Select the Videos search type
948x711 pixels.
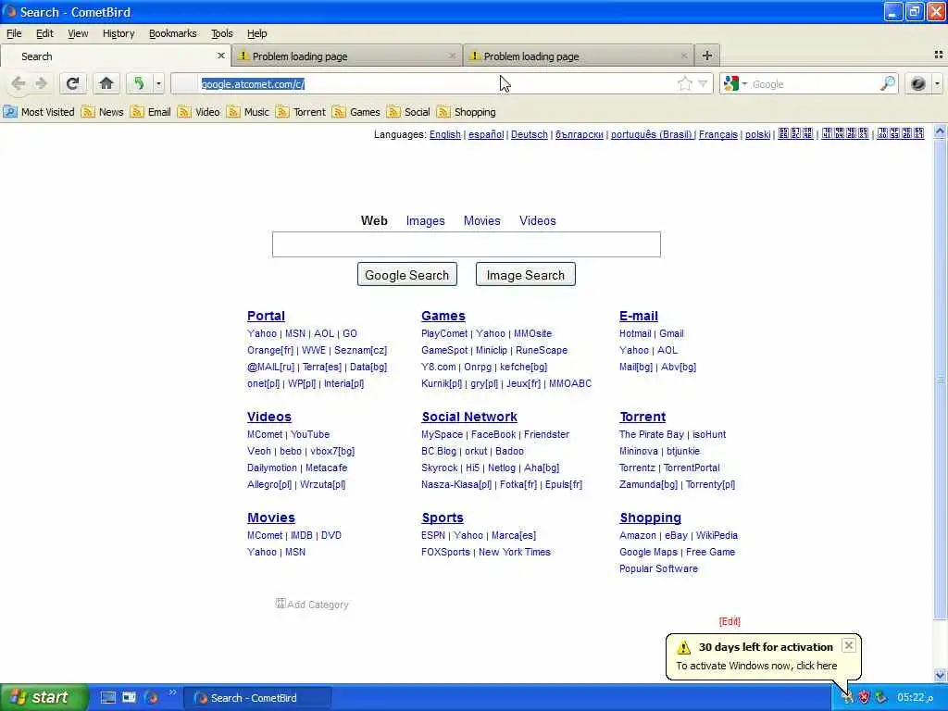[538, 220]
